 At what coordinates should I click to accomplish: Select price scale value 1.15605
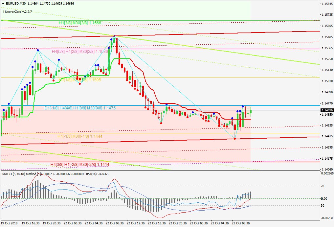tap(327, 26)
